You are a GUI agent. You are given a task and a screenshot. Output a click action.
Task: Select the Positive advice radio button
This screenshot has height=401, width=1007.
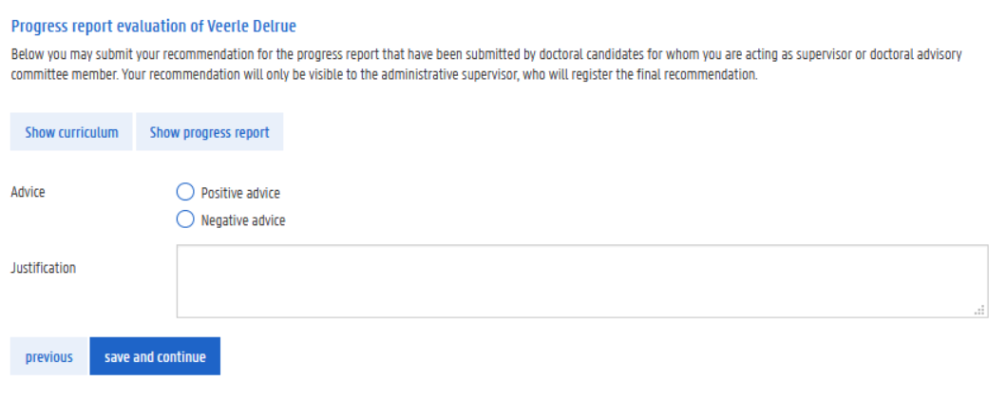[185, 193]
